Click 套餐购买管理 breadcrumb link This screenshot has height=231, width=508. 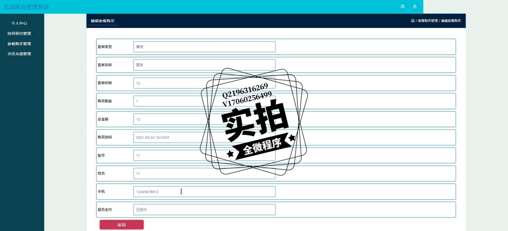point(428,21)
